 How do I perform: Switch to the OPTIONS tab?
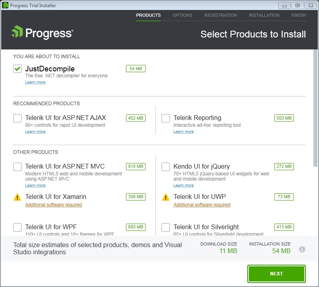[x=183, y=15]
